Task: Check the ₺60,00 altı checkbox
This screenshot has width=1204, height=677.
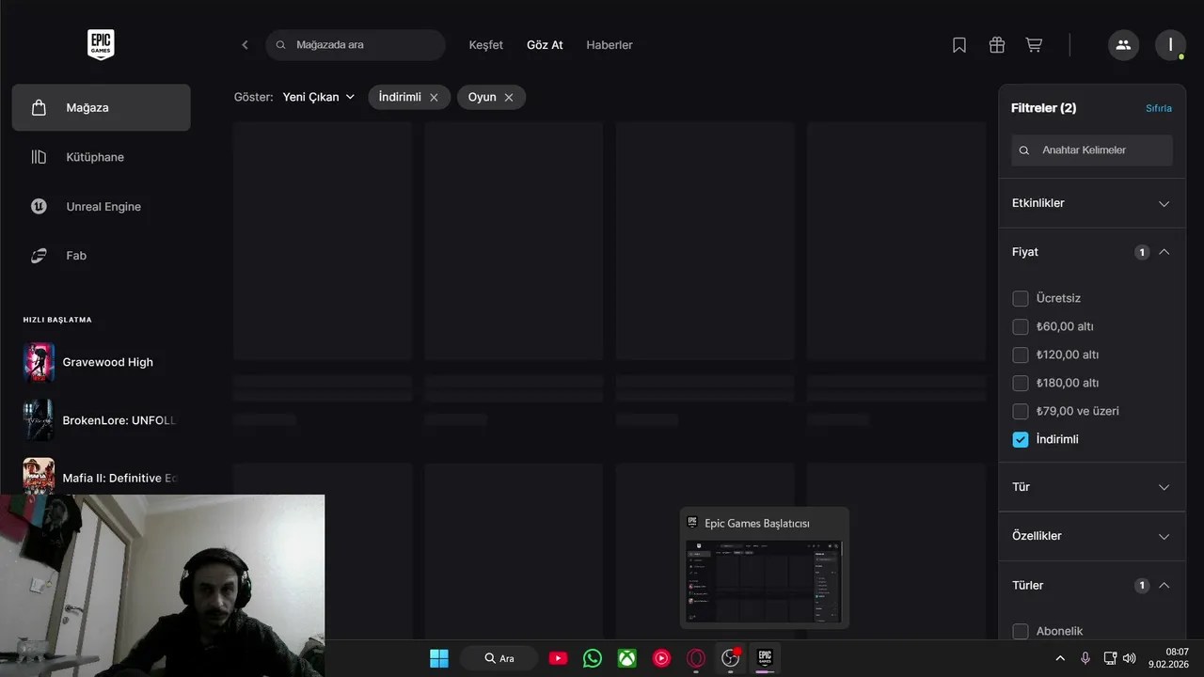Action: (1021, 326)
